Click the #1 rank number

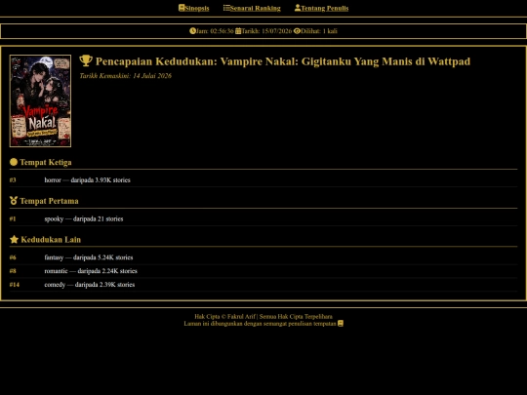[13, 219]
